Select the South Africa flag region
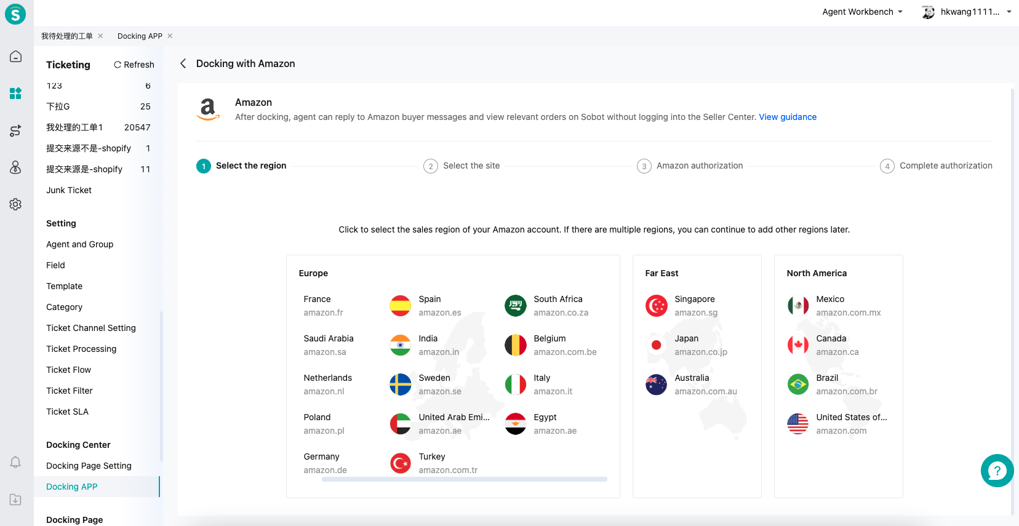The image size is (1019, 526). coord(516,306)
